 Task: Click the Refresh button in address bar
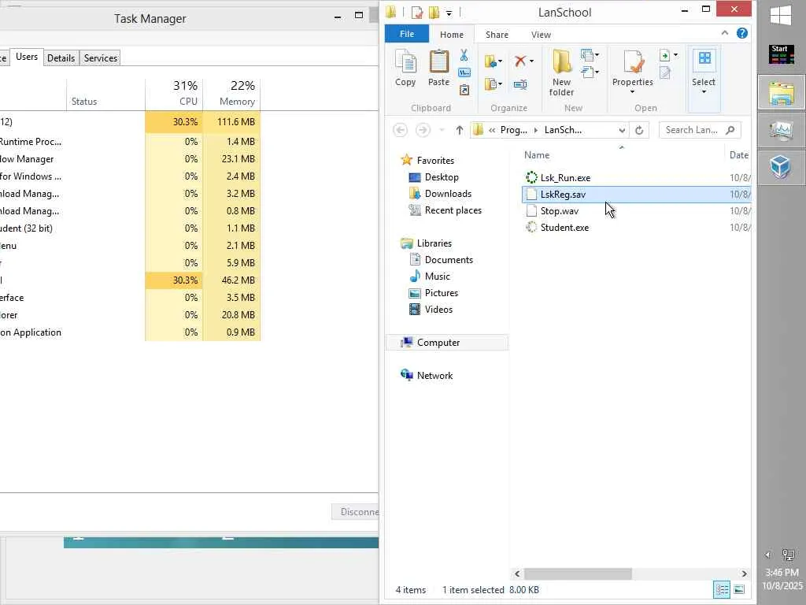pyautogui.click(x=639, y=130)
